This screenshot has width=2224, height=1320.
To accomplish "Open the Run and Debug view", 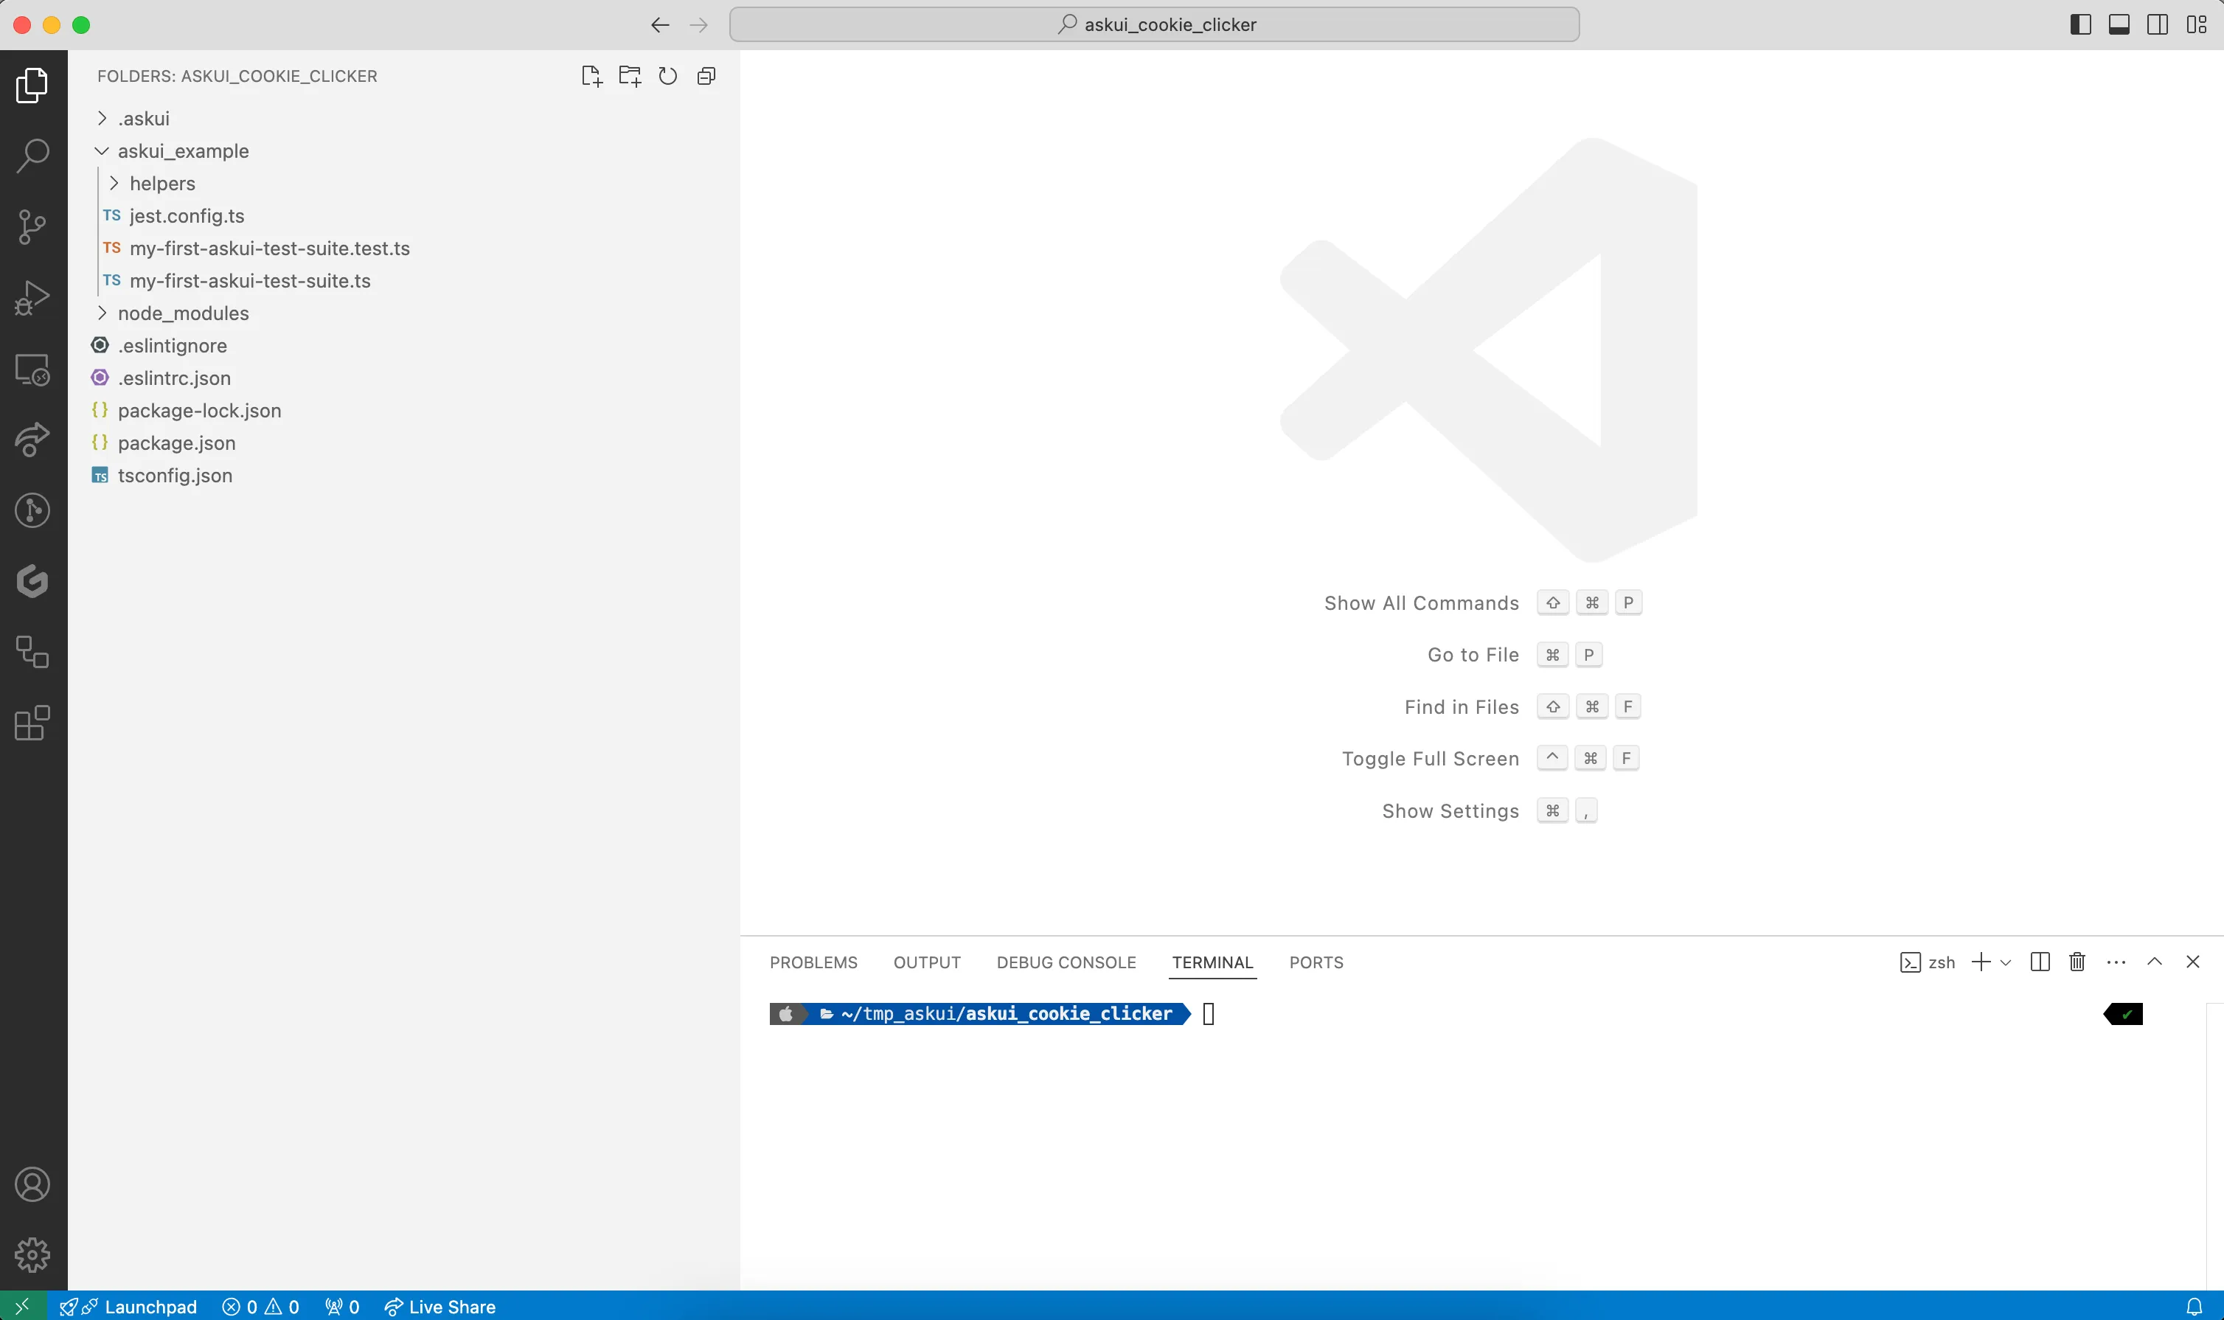I will coord(33,298).
